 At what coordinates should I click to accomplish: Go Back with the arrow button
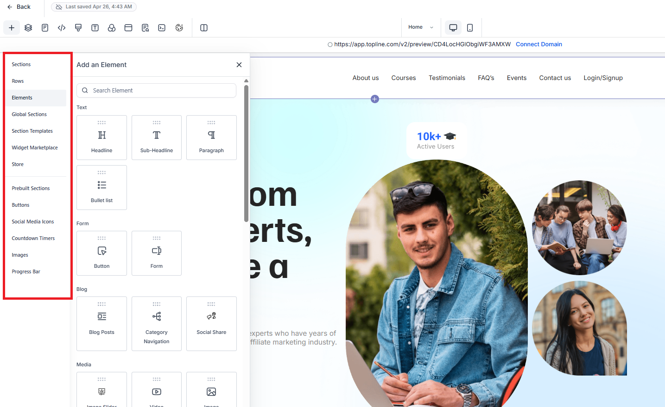tap(19, 7)
